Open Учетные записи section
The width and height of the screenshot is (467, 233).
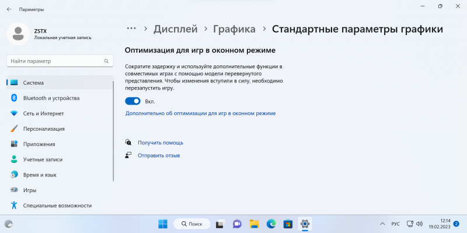point(60,159)
